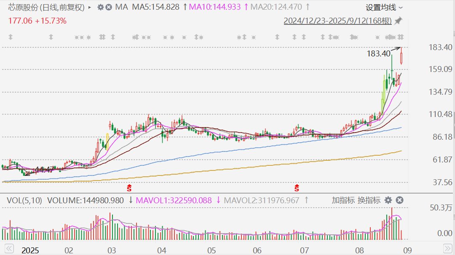Click the 44.47 low annotation on chart
This screenshot has height=255, width=455.
44,170
